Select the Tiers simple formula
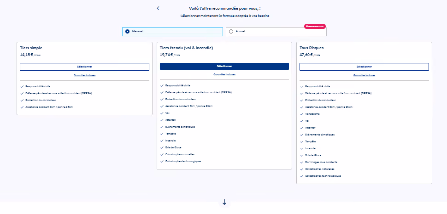 84,67
